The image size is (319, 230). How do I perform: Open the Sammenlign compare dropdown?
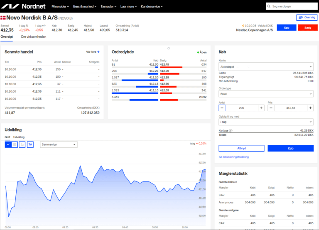tap(59, 144)
